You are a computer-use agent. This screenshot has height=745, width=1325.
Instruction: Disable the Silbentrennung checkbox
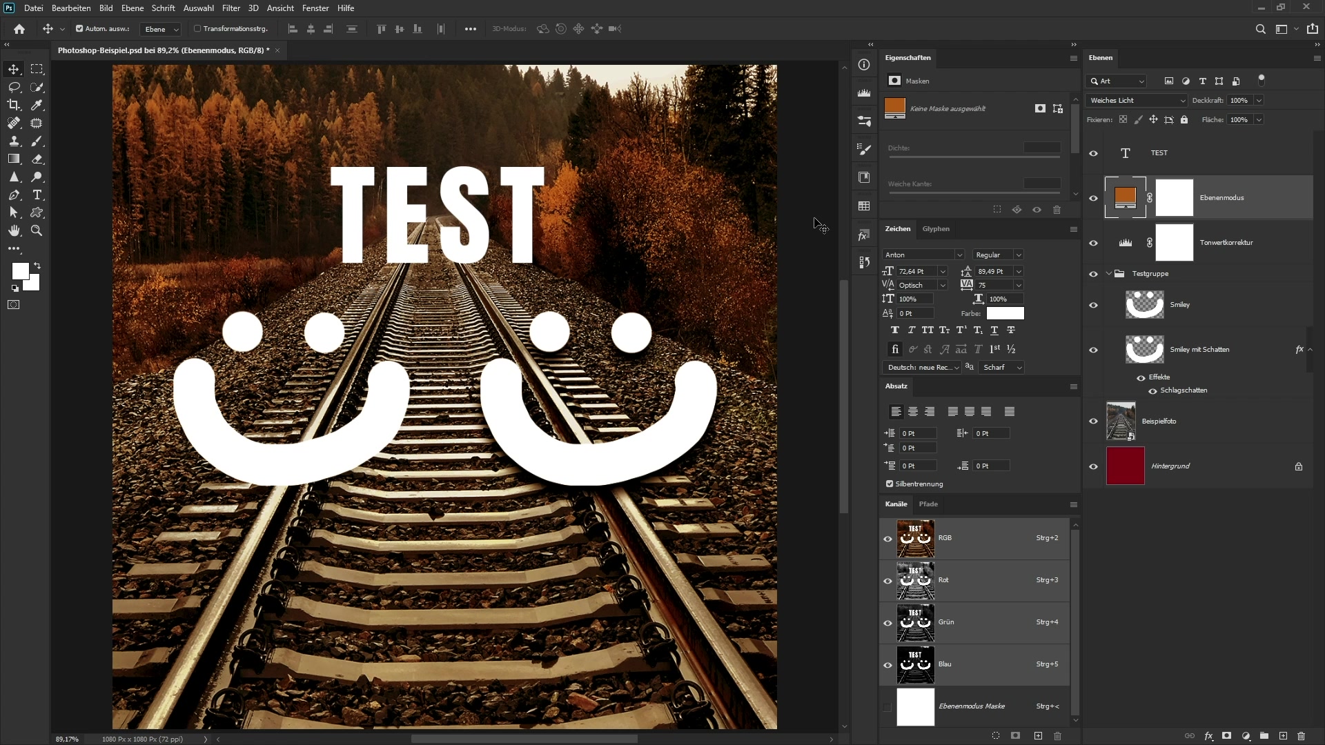click(x=890, y=484)
